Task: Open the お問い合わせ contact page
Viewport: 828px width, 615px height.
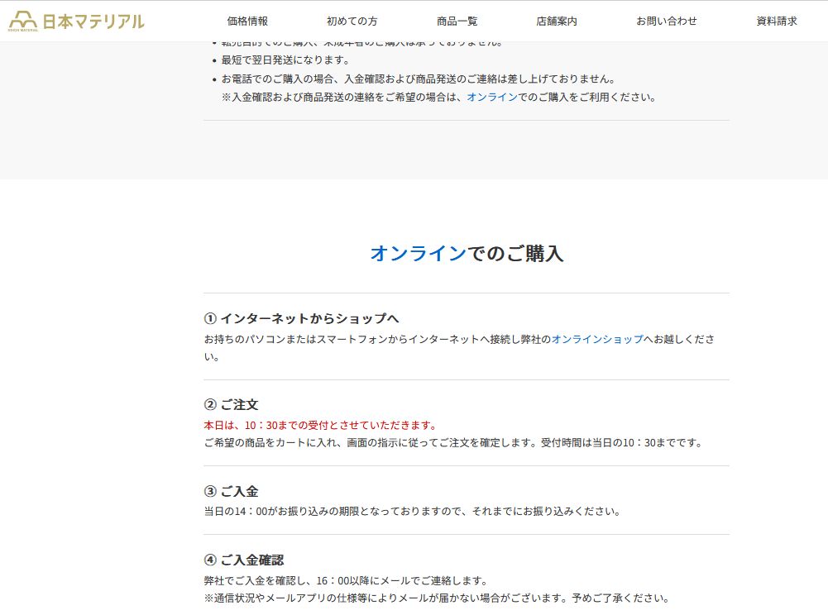Action: [x=666, y=21]
